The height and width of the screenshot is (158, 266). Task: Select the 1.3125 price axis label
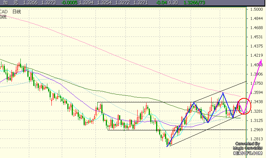click(x=256, y=120)
